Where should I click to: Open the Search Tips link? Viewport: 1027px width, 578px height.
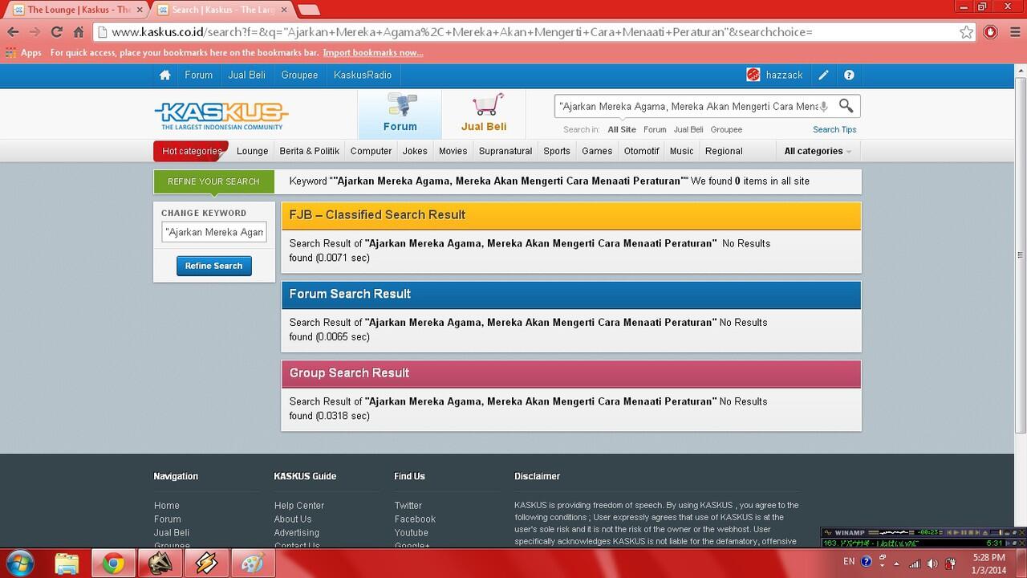pos(834,129)
